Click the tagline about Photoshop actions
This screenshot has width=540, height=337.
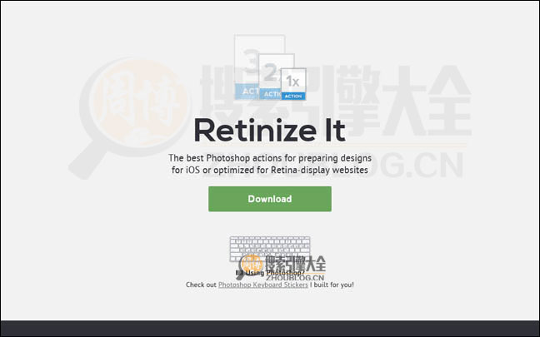tap(270, 164)
